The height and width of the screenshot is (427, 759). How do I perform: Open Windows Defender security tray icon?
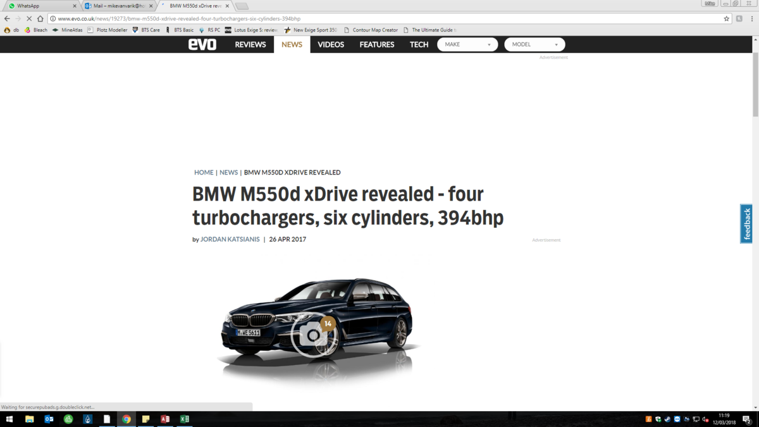coord(658,419)
